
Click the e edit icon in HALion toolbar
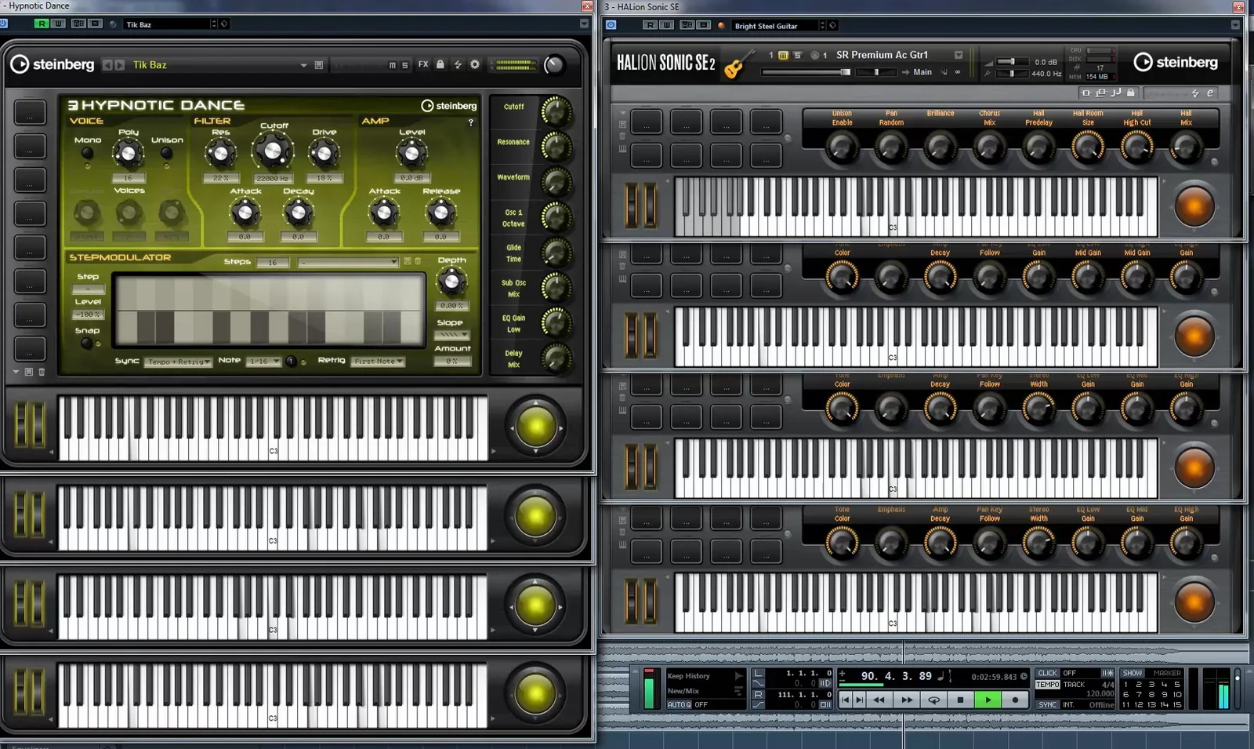click(x=1210, y=93)
